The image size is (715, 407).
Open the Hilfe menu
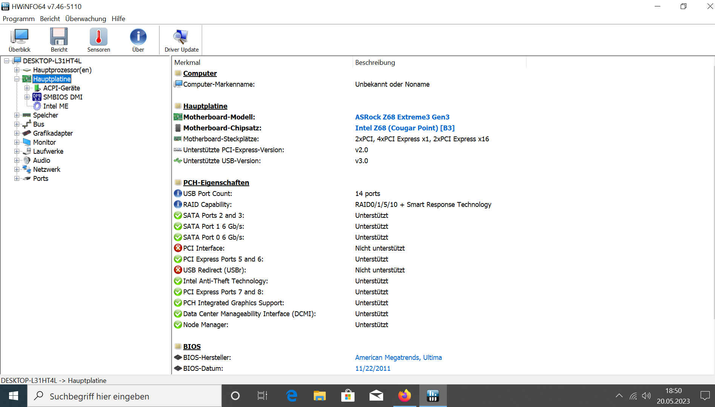tap(118, 19)
